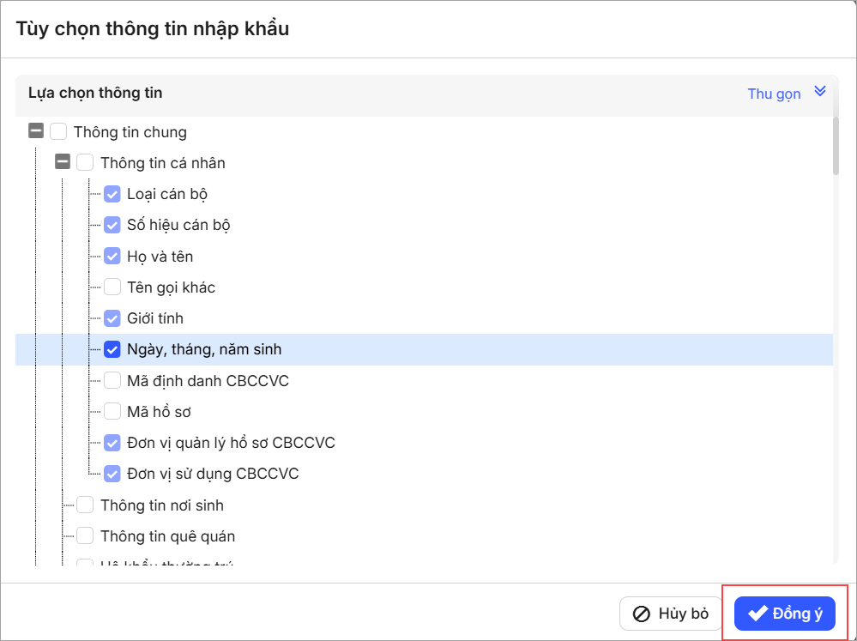Uncheck the Giới tính checkbox
This screenshot has height=641, width=857.
(112, 318)
